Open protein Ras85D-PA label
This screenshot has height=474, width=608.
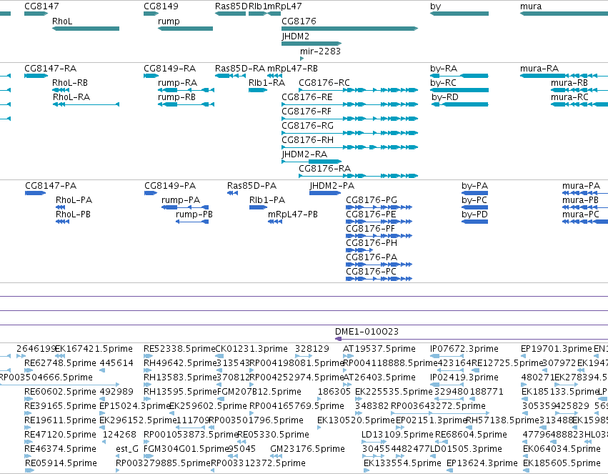pyautogui.click(x=251, y=186)
